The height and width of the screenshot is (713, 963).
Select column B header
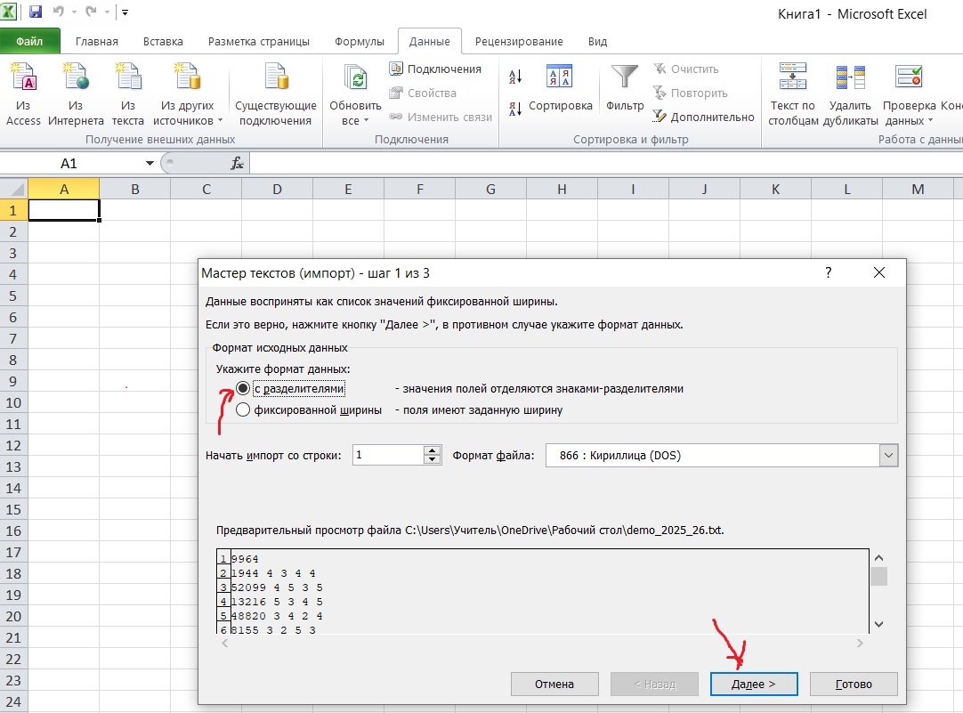(135, 189)
